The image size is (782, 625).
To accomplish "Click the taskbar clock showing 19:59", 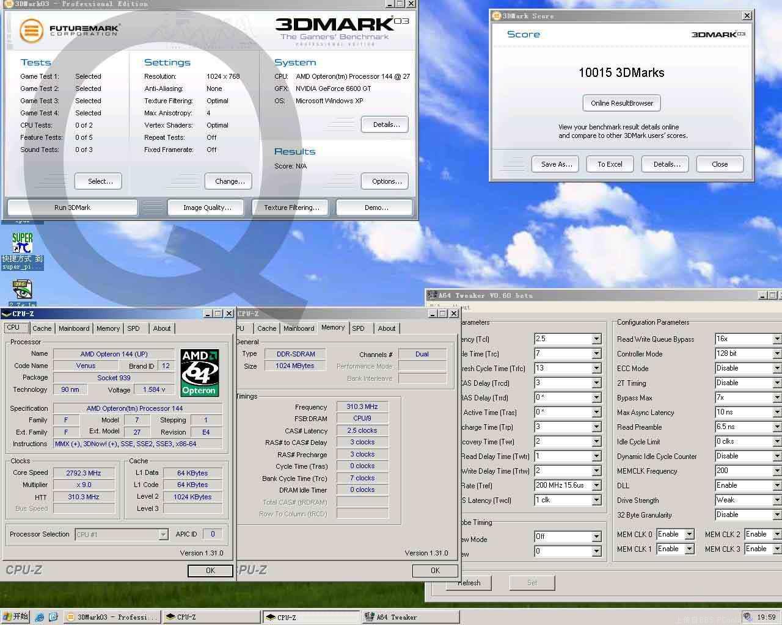I will pyautogui.click(x=766, y=618).
